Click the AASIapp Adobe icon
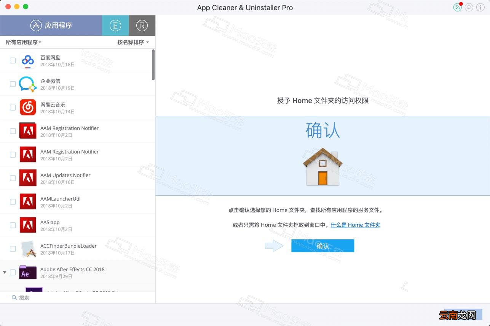The image size is (490, 326). coord(28,225)
